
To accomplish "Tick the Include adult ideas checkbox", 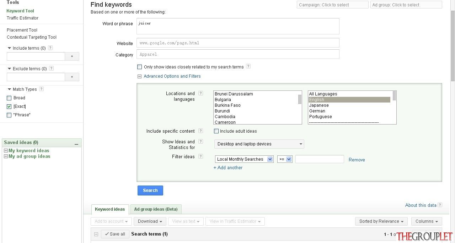I will click(x=216, y=131).
